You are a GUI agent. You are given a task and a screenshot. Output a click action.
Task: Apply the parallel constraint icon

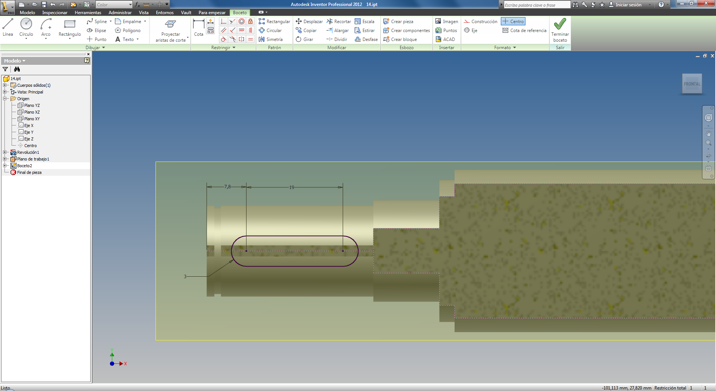[x=223, y=30]
